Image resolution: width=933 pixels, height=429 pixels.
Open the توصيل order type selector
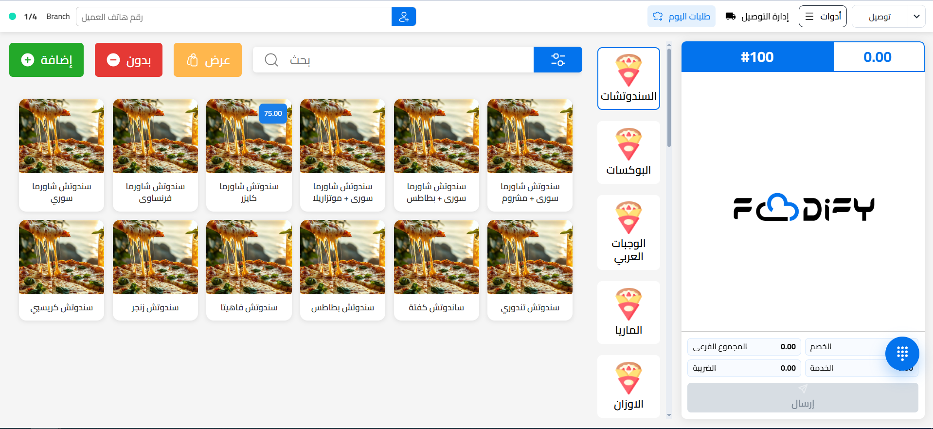[x=888, y=17]
